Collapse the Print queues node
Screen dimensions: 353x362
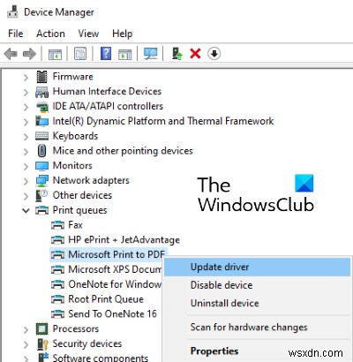point(26,211)
